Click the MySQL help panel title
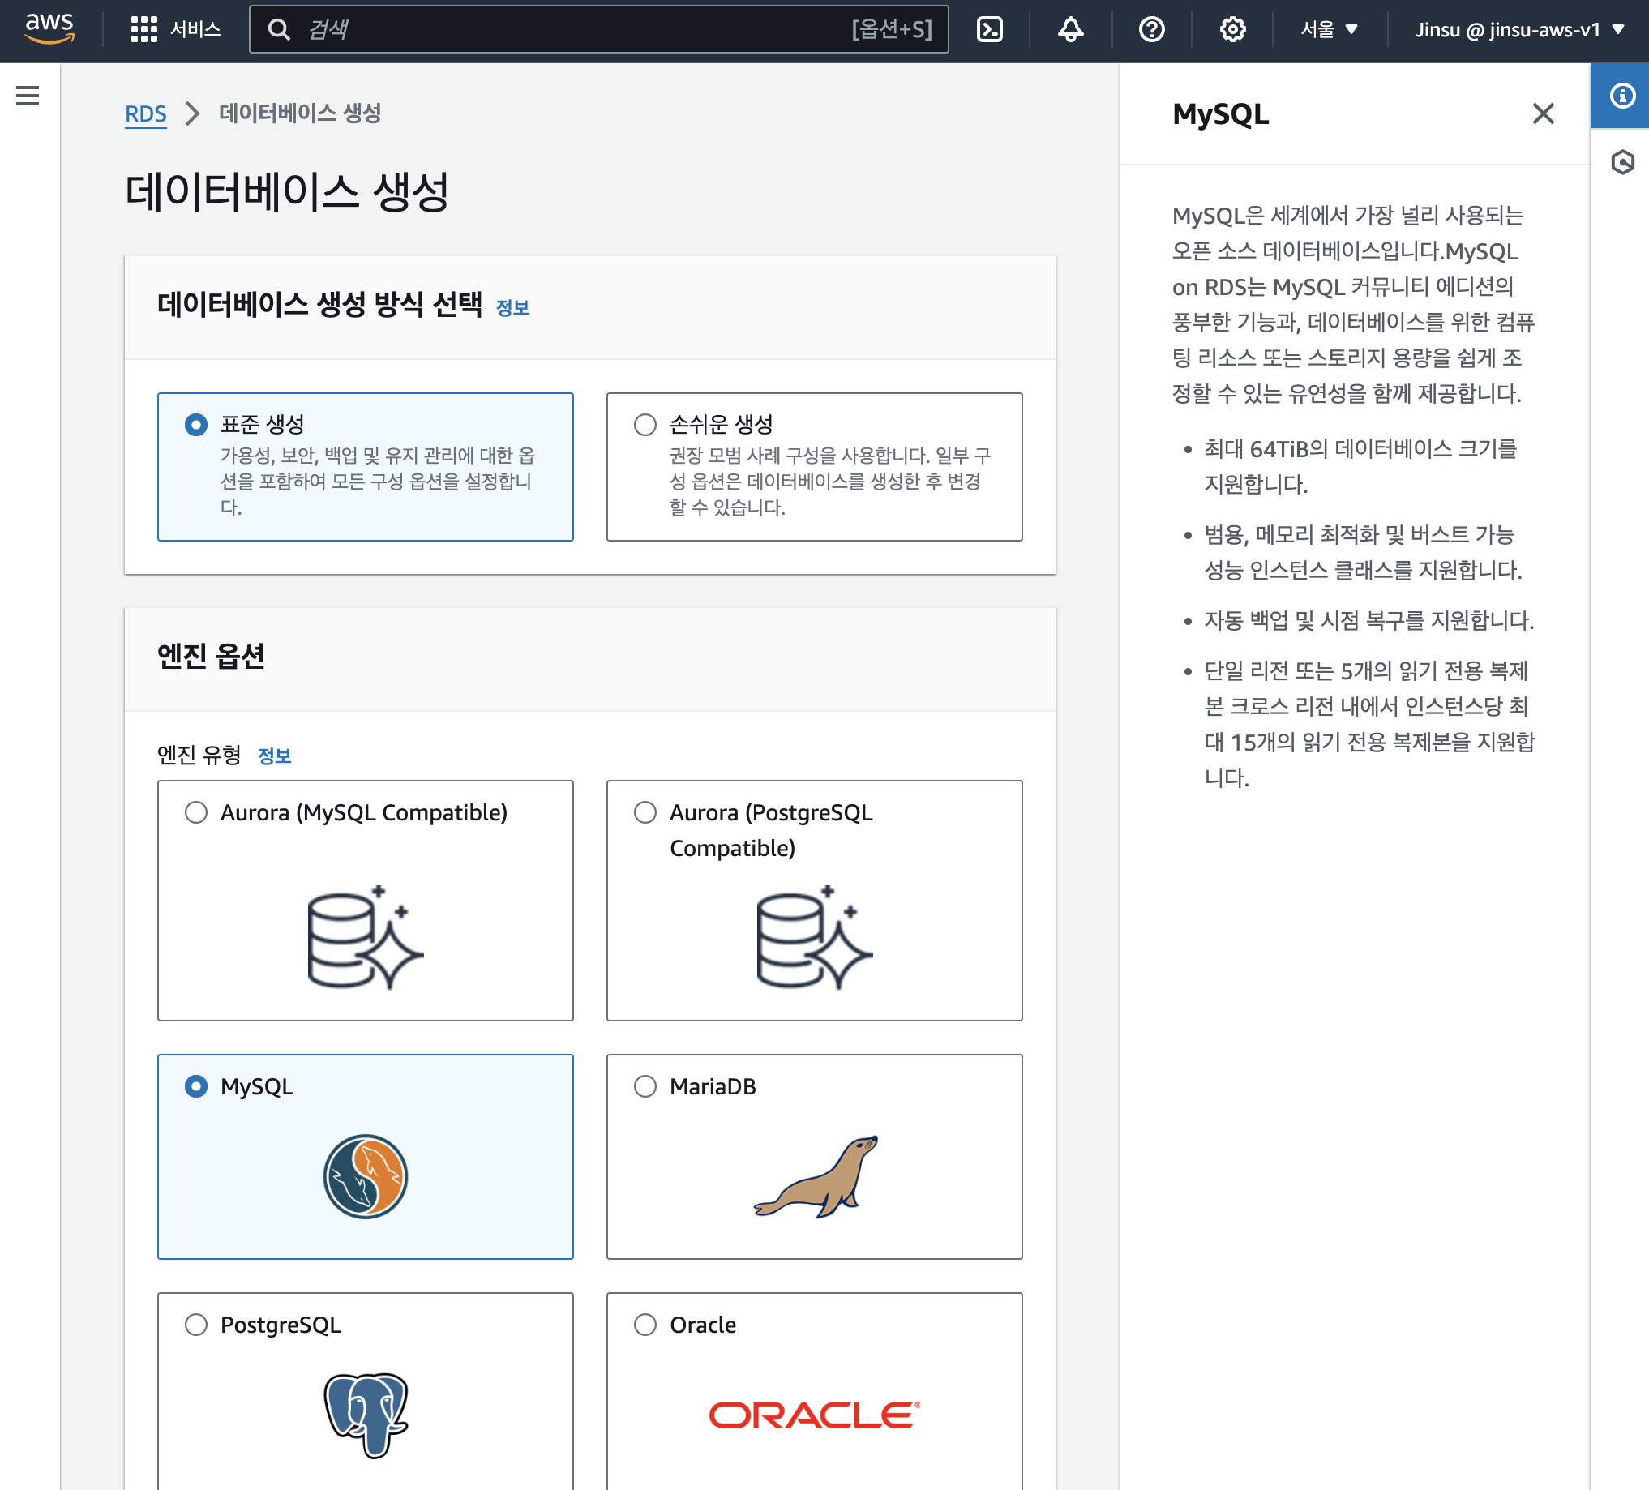1649x1490 pixels. (1219, 113)
